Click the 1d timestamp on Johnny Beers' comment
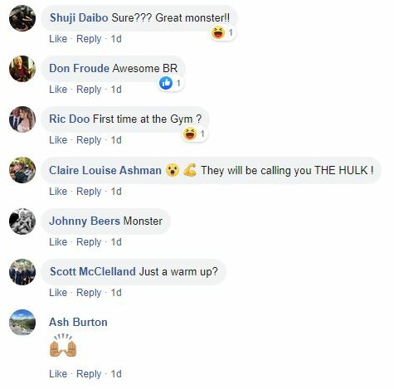Screen dimensions: 394x389 point(116,242)
